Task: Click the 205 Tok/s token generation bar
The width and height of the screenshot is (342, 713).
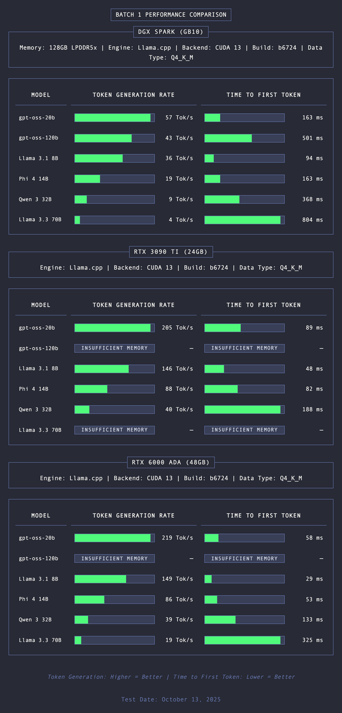Action: [x=115, y=328]
